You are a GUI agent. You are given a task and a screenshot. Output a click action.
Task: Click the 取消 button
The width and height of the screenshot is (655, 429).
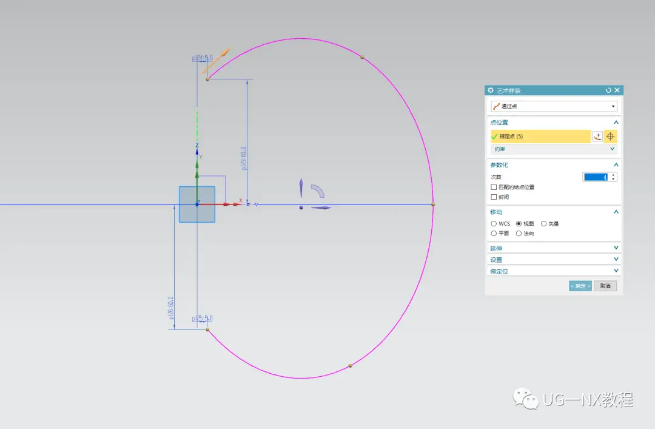click(605, 286)
